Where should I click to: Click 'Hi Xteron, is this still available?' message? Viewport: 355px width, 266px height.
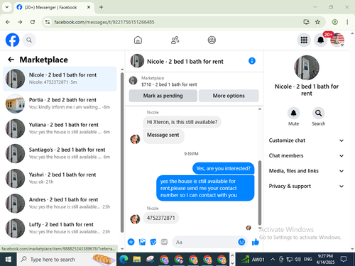(x=182, y=122)
